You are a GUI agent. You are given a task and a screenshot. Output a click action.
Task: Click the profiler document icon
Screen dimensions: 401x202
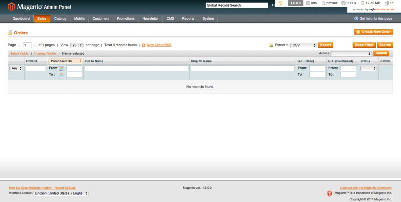coord(323,3)
